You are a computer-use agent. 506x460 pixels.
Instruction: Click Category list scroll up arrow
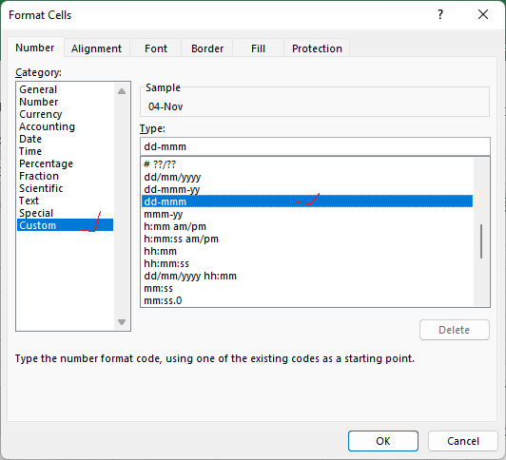click(x=122, y=91)
